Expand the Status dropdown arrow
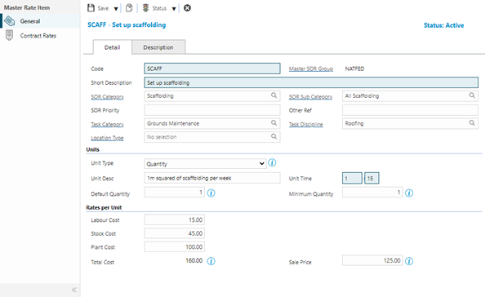This screenshot has height=297, width=490. (174, 9)
